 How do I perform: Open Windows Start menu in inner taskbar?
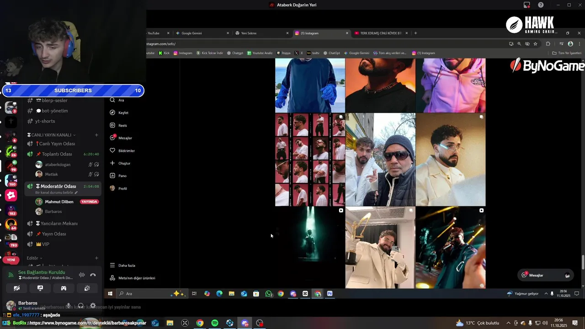tap(110, 294)
